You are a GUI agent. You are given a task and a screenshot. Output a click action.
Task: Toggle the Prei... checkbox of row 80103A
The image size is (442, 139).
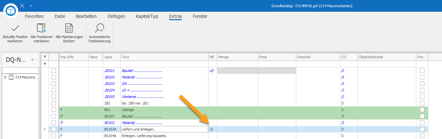pyautogui.click(x=422, y=129)
